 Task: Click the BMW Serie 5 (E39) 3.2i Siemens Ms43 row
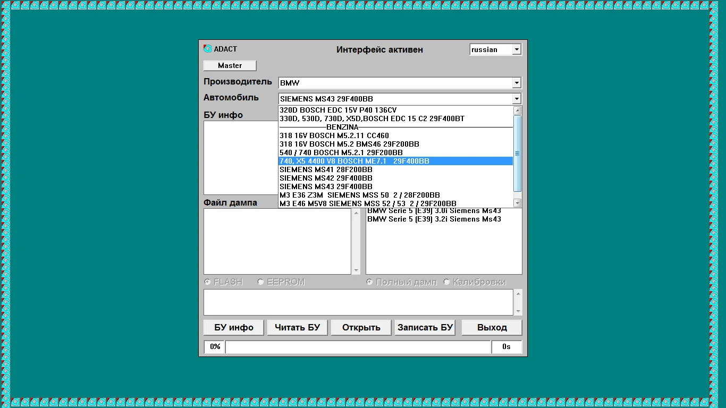coord(434,219)
